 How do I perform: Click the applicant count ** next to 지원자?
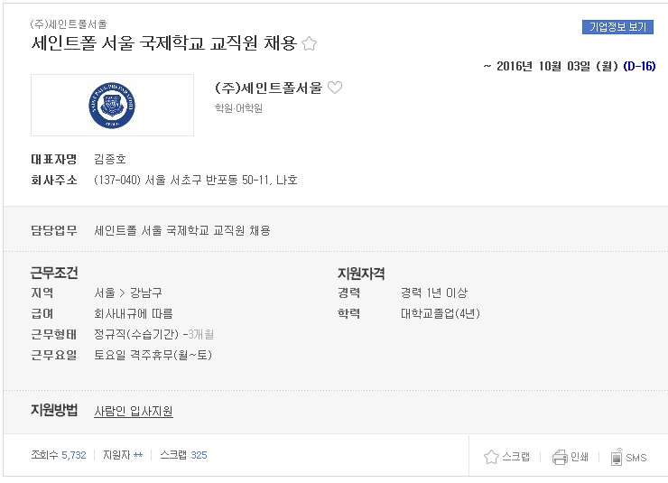[x=138, y=455]
